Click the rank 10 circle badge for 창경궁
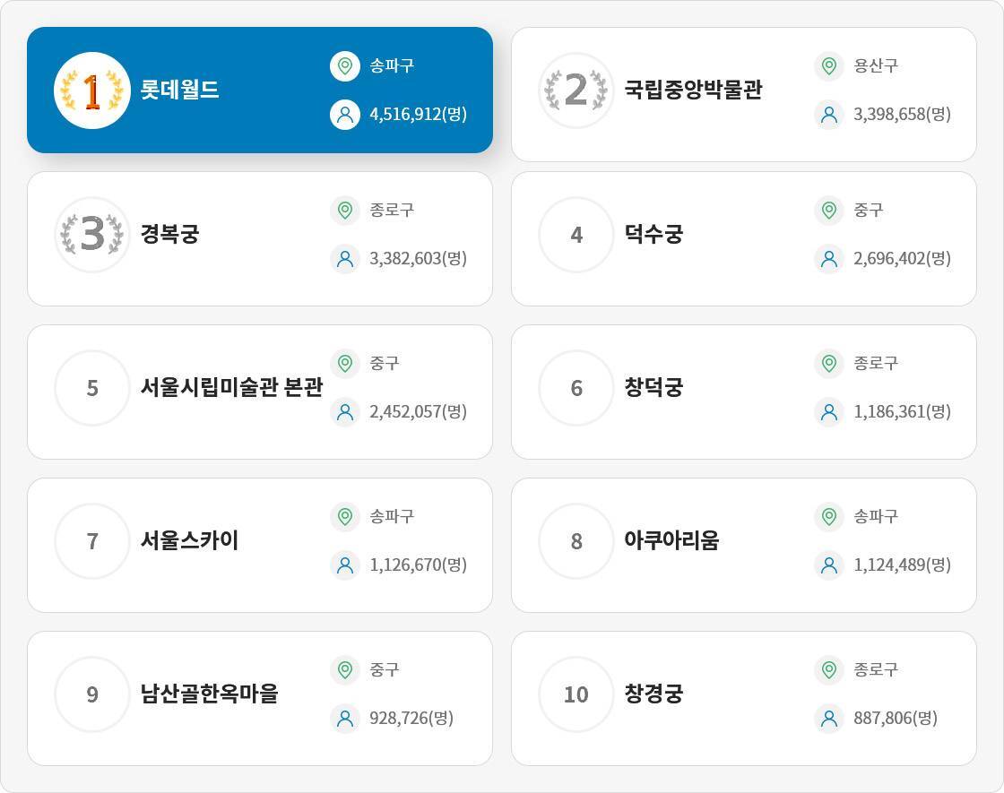 coord(576,695)
